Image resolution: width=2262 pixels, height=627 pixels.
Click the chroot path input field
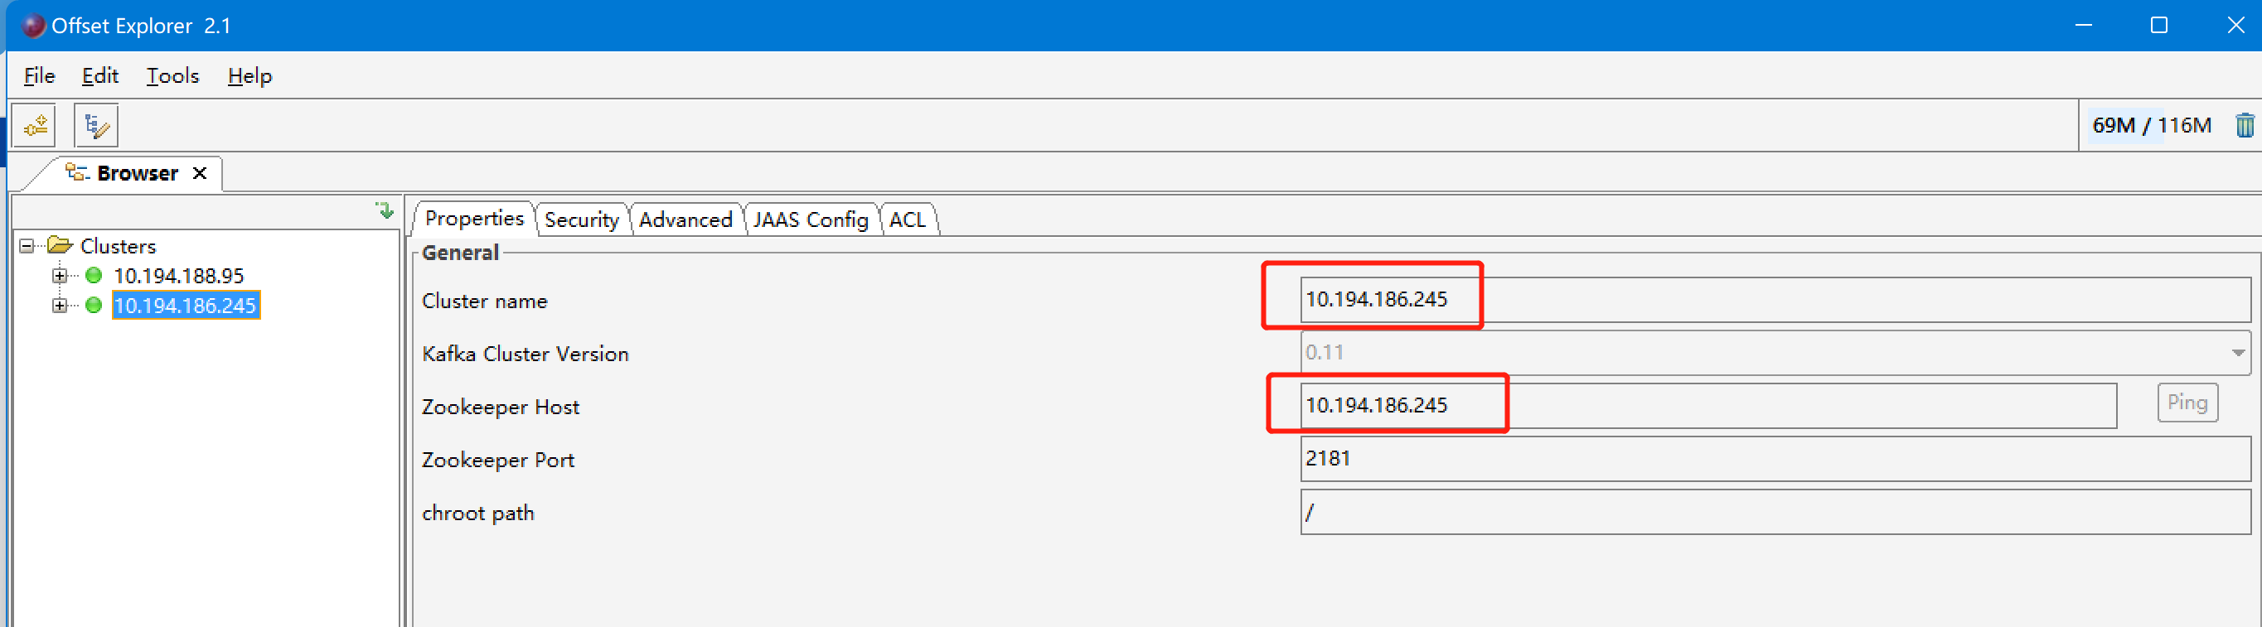click(x=1775, y=512)
